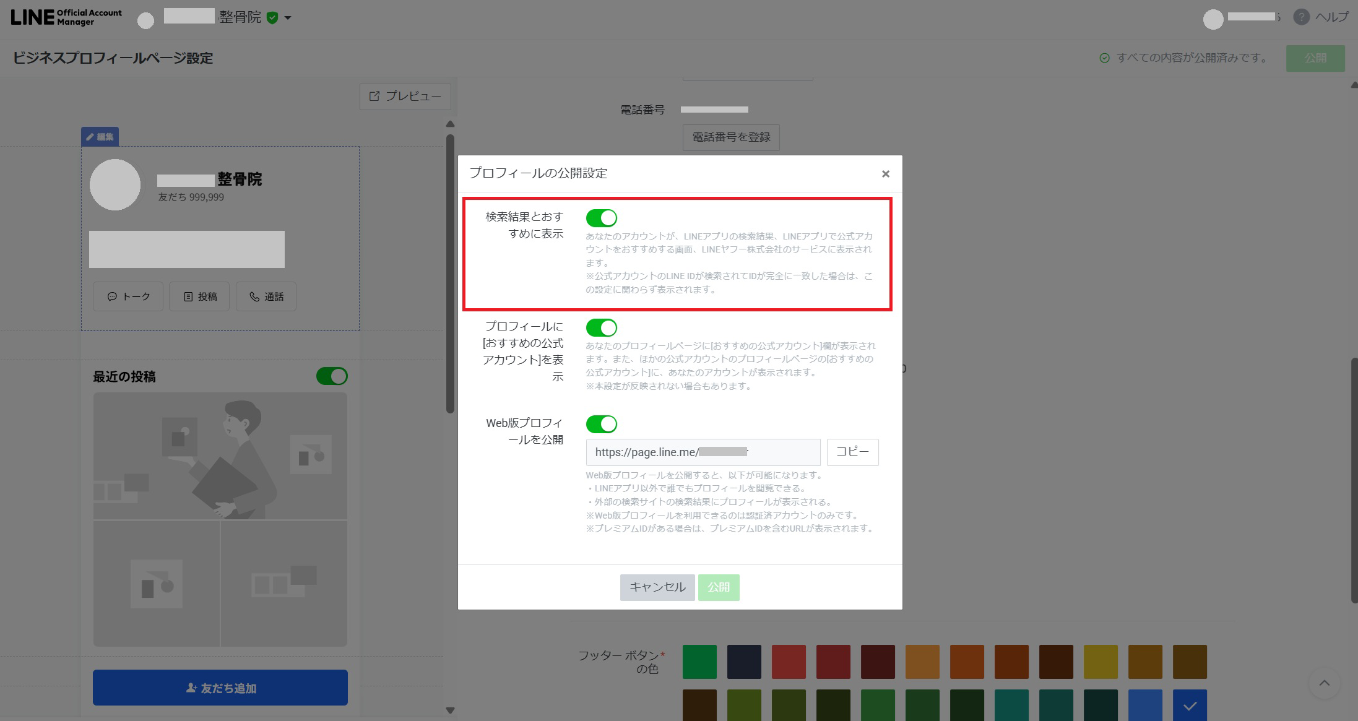Click the 電話番号を登録 button
The image size is (1358, 721).
pyautogui.click(x=731, y=137)
